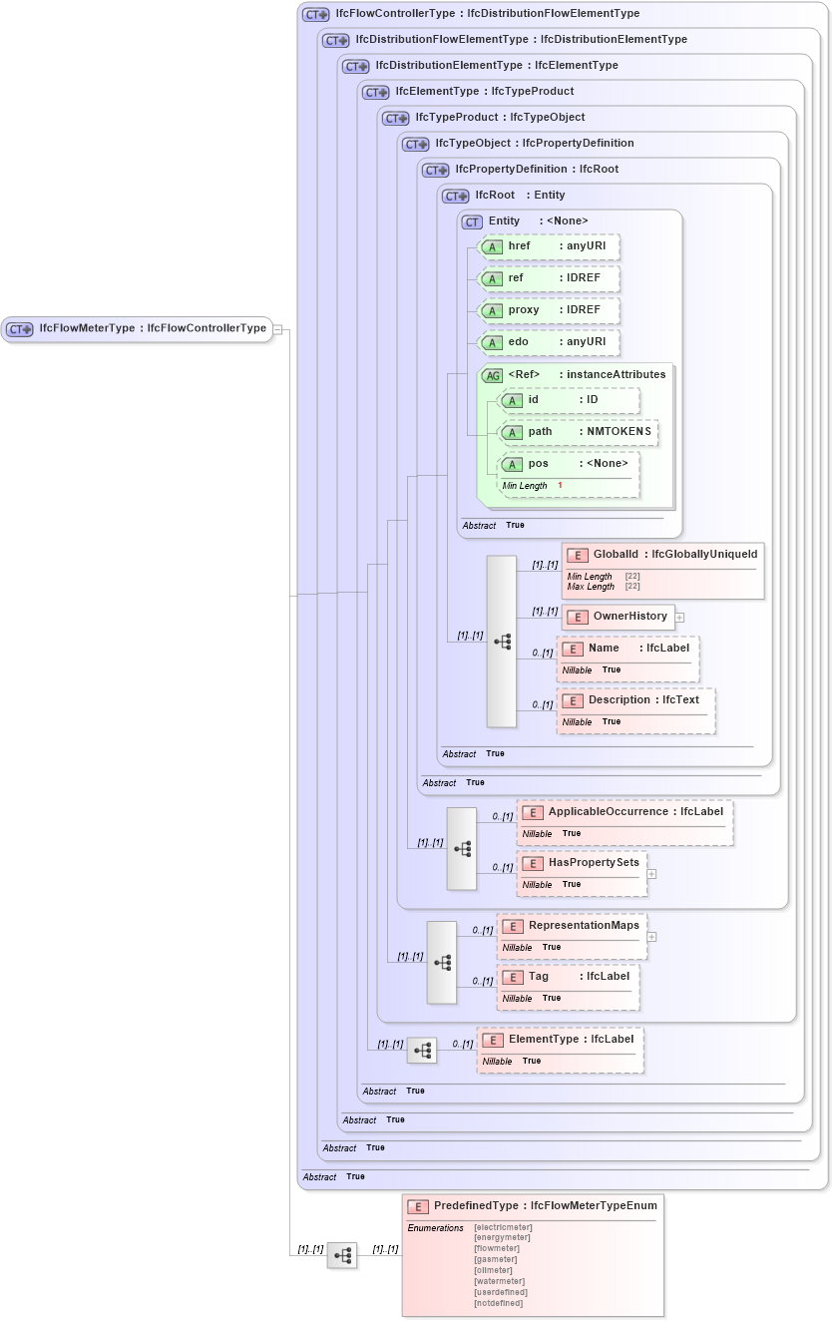Select the CT icon on the Entity box
832x1321 pixels.
coord(471,220)
